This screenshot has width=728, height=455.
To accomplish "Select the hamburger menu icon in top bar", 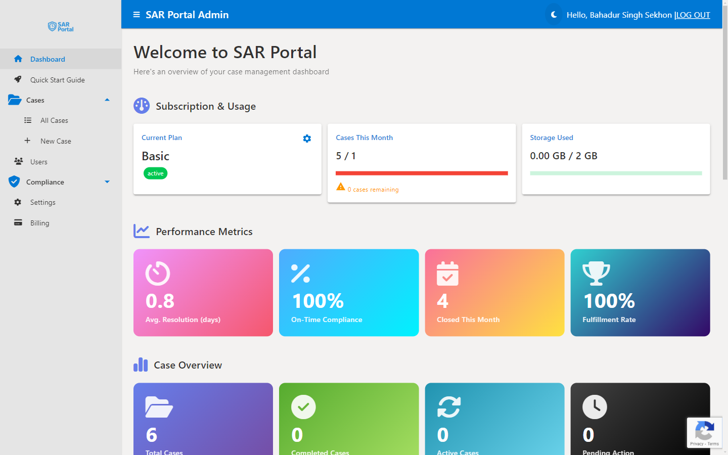I will (x=136, y=15).
